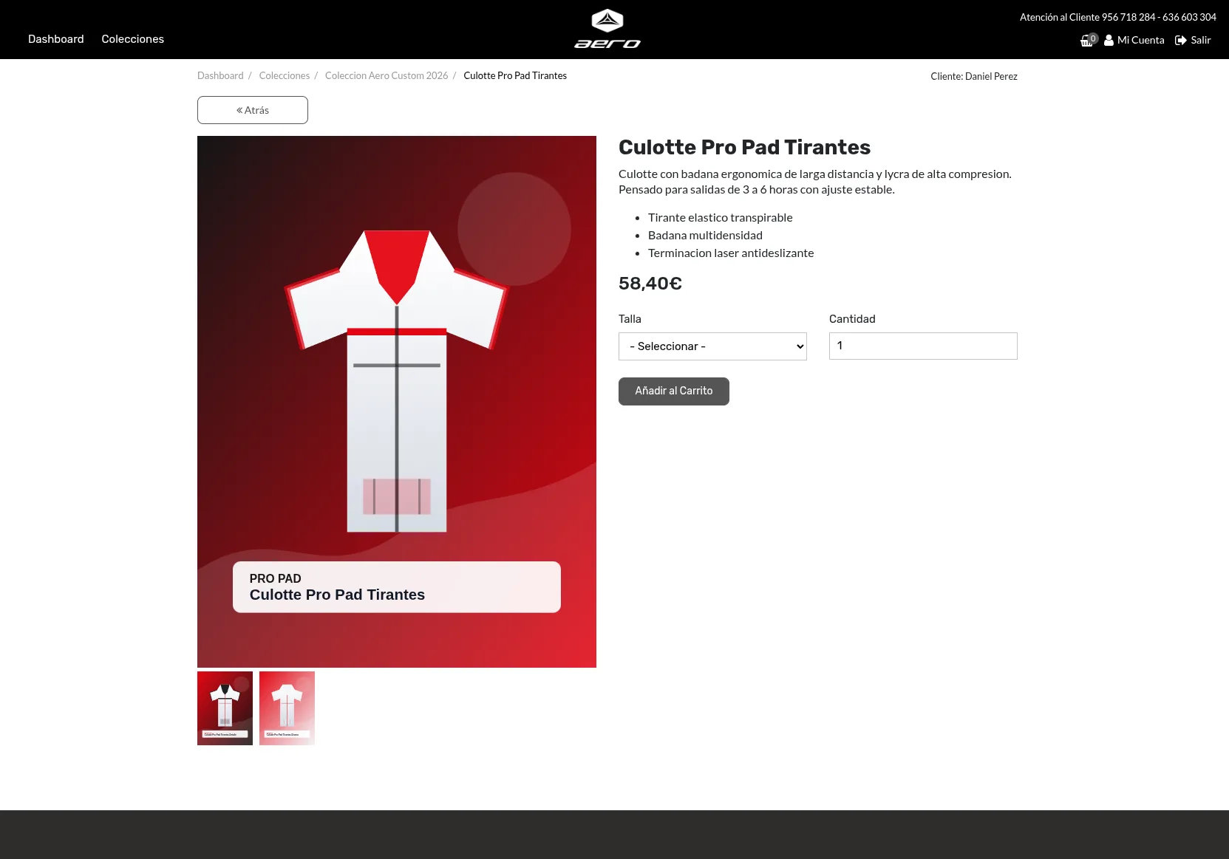Click Añadir al Carrito button
1229x859 pixels.
click(674, 391)
